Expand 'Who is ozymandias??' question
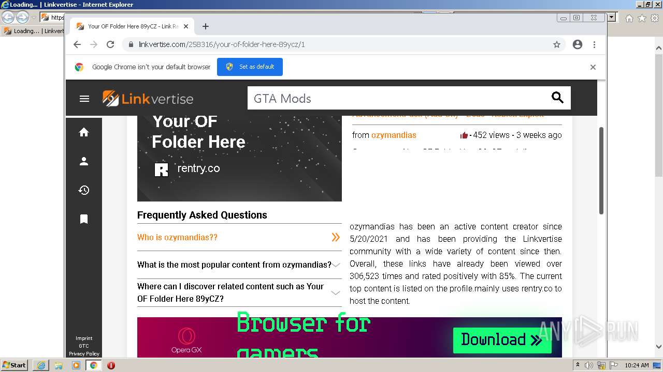 pyautogui.click(x=239, y=238)
